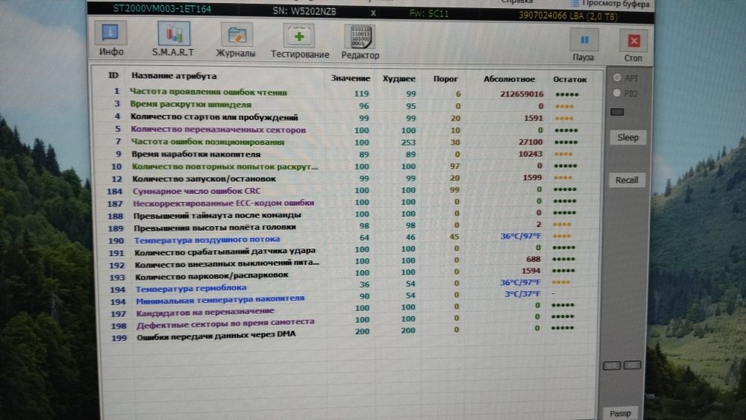746x420 pixels.
Task: Click the Значение column header
Action: (350, 78)
